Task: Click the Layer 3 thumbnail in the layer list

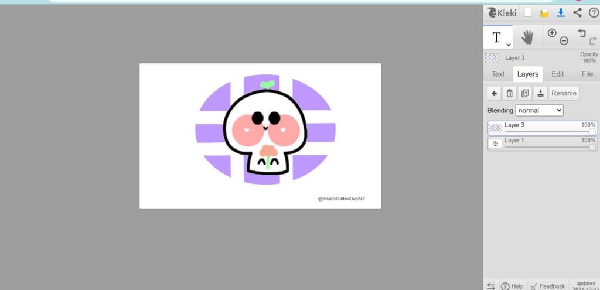Action: pyautogui.click(x=495, y=128)
